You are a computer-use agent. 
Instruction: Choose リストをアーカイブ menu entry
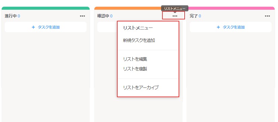pos(141,87)
